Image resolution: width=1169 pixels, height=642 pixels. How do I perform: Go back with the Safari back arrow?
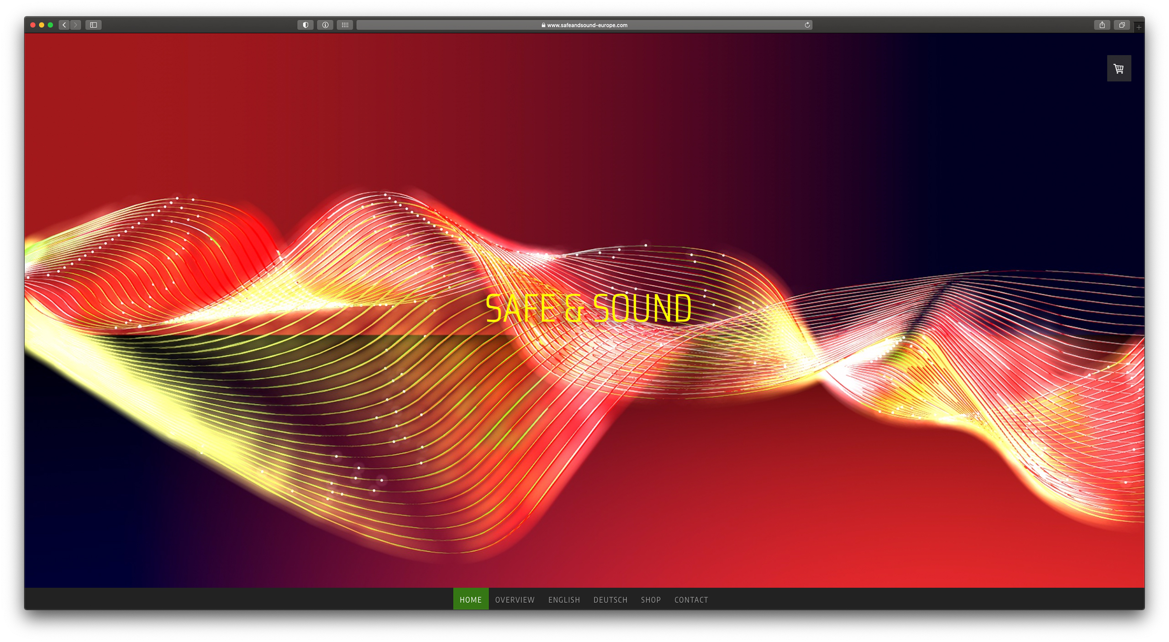coord(64,25)
